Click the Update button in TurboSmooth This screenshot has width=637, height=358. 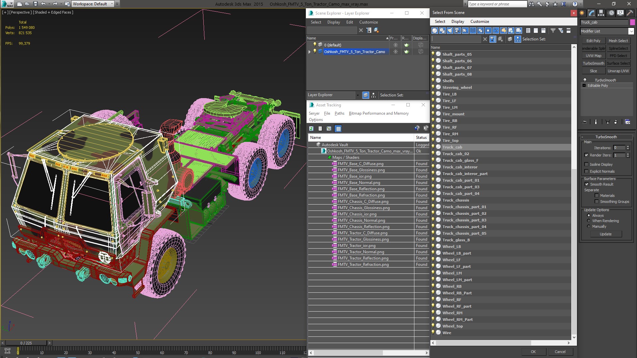click(x=605, y=234)
